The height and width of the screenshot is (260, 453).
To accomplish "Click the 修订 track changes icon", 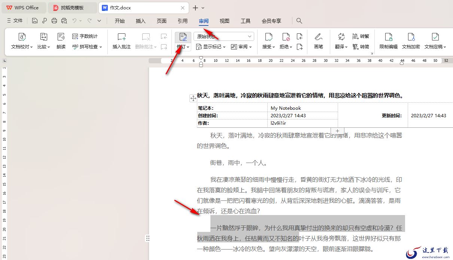I will coord(183,37).
